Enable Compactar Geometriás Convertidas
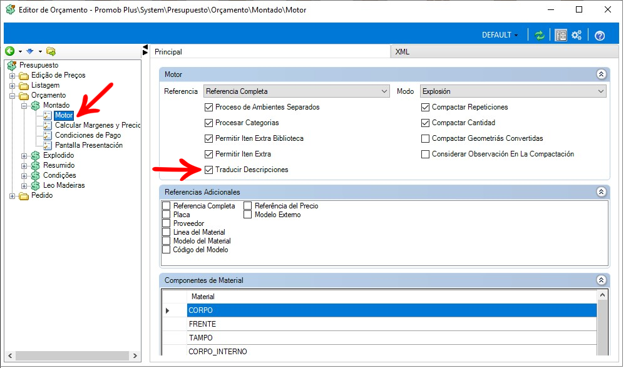 (x=425, y=138)
